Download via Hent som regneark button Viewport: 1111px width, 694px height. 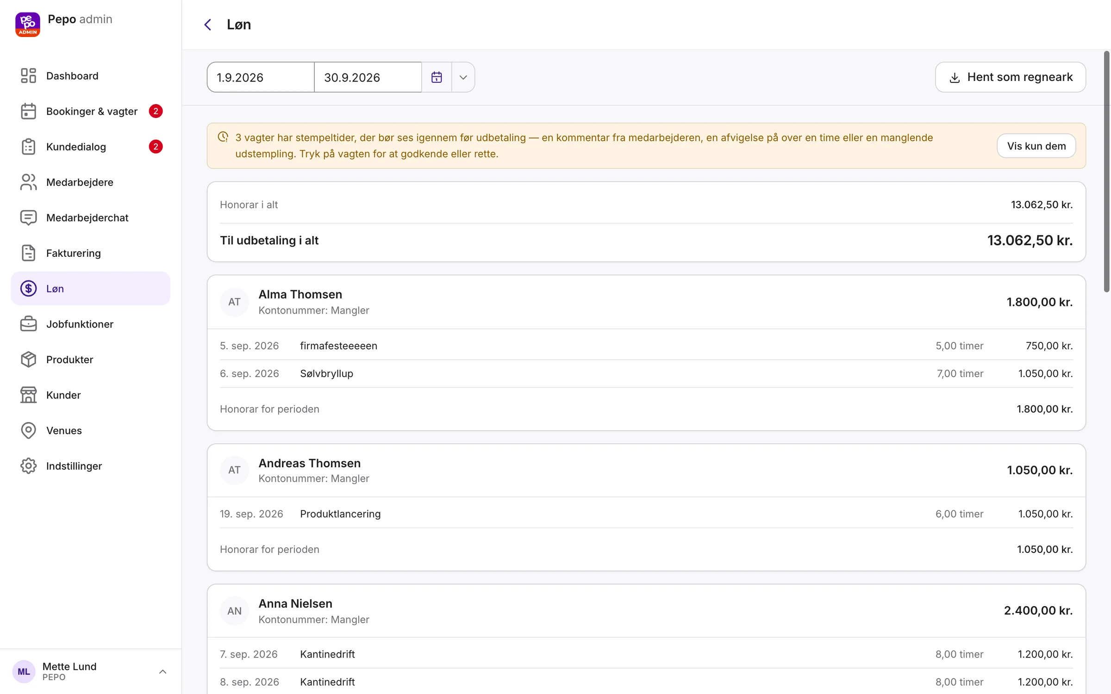[x=1010, y=77]
